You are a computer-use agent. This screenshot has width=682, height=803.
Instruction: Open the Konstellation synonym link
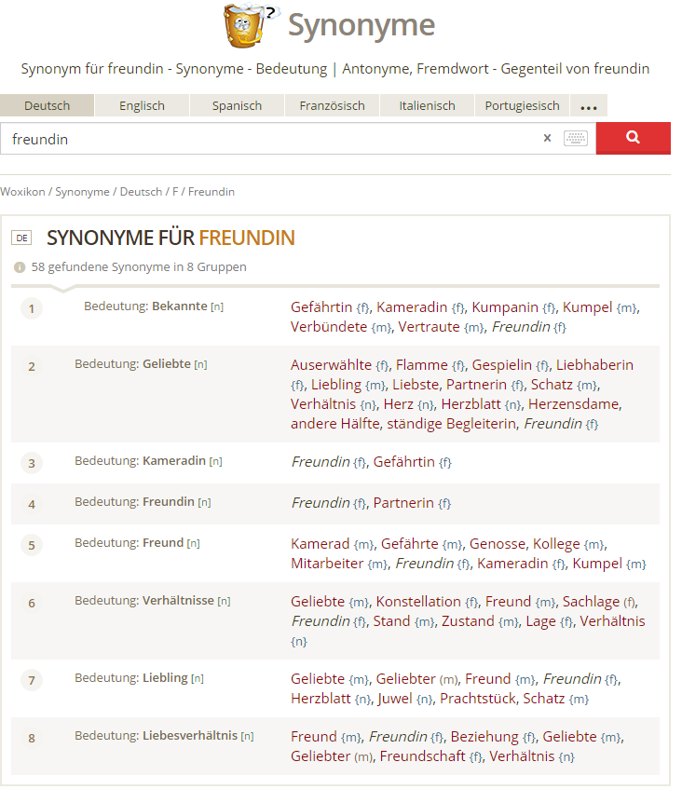418,602
